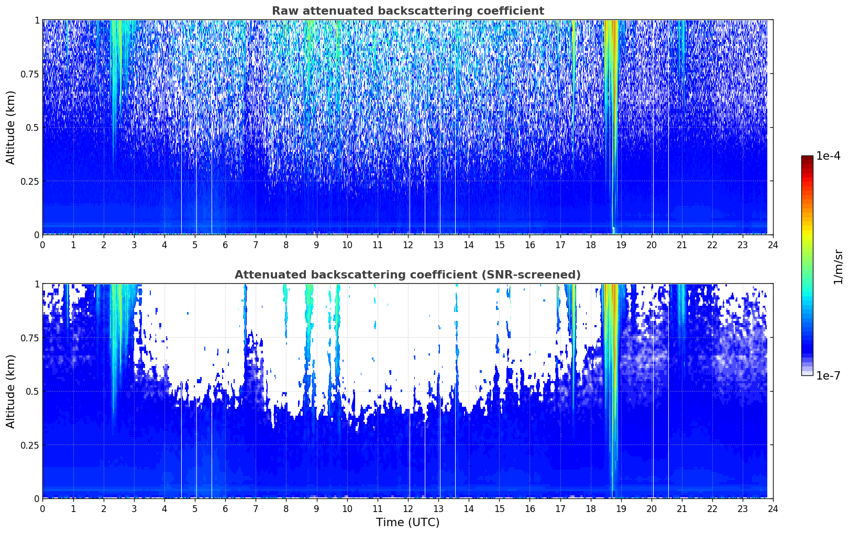The width and height of the screenshot is (849, 534).
Task: Click the 'Time (UTC)' axis label
Action: click(407, 522)
